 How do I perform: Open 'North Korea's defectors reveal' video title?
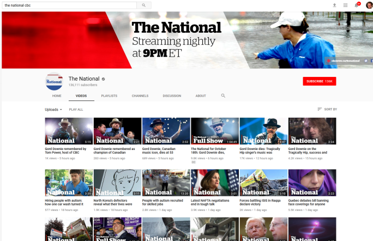coord(113,202)
